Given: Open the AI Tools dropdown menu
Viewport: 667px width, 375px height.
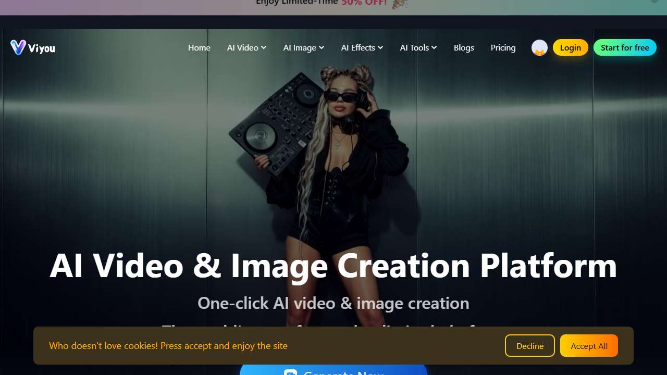Looking at the screenshot, I should (x=418, y=47).
